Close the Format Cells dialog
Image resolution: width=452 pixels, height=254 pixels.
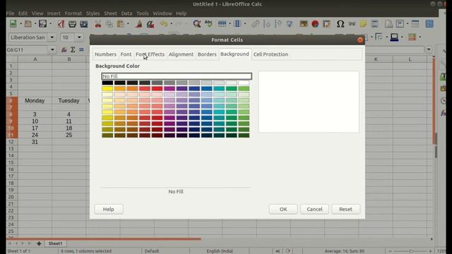click(360, 40)
